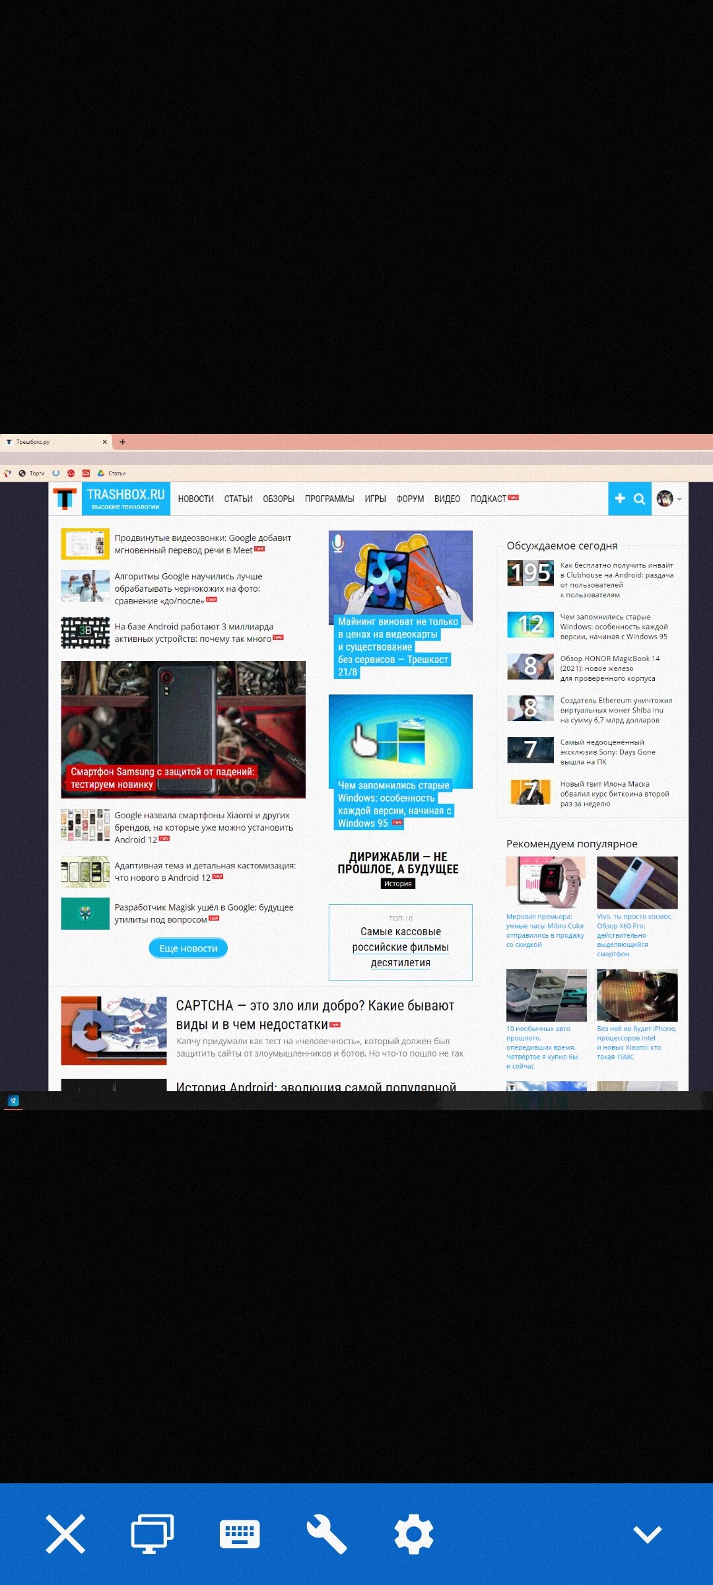
Task: Open TSMC processors recommended card
Action: (637, 1014)
